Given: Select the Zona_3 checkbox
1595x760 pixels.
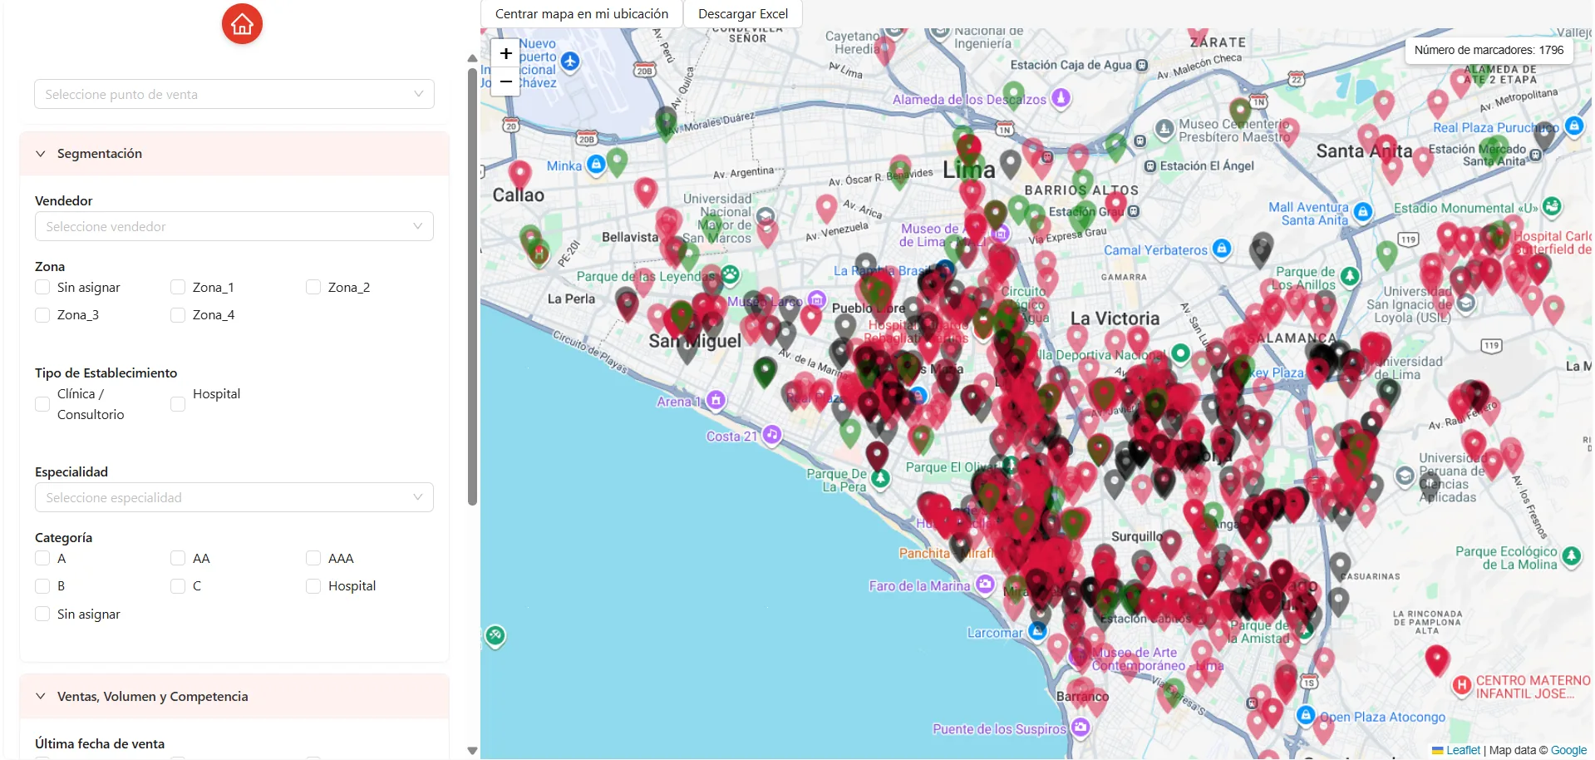Looking at the screenshot, I should coord(42,314).
